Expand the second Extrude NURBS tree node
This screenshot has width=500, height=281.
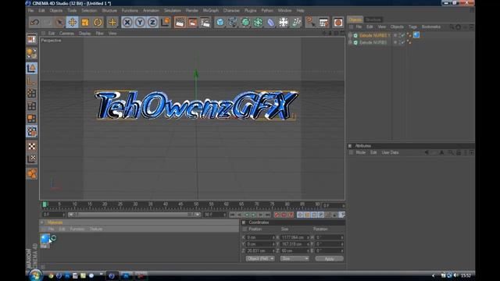tap(350, 42)
